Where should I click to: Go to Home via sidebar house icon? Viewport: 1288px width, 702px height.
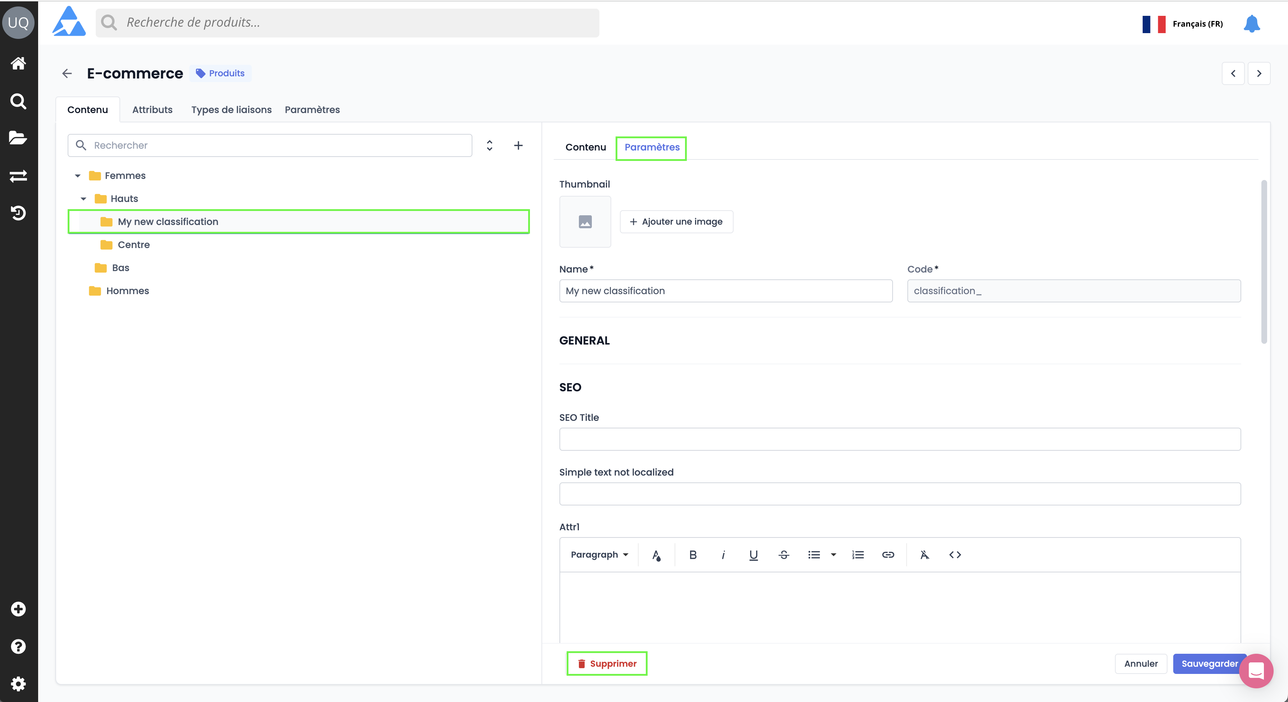pos(18,64)
